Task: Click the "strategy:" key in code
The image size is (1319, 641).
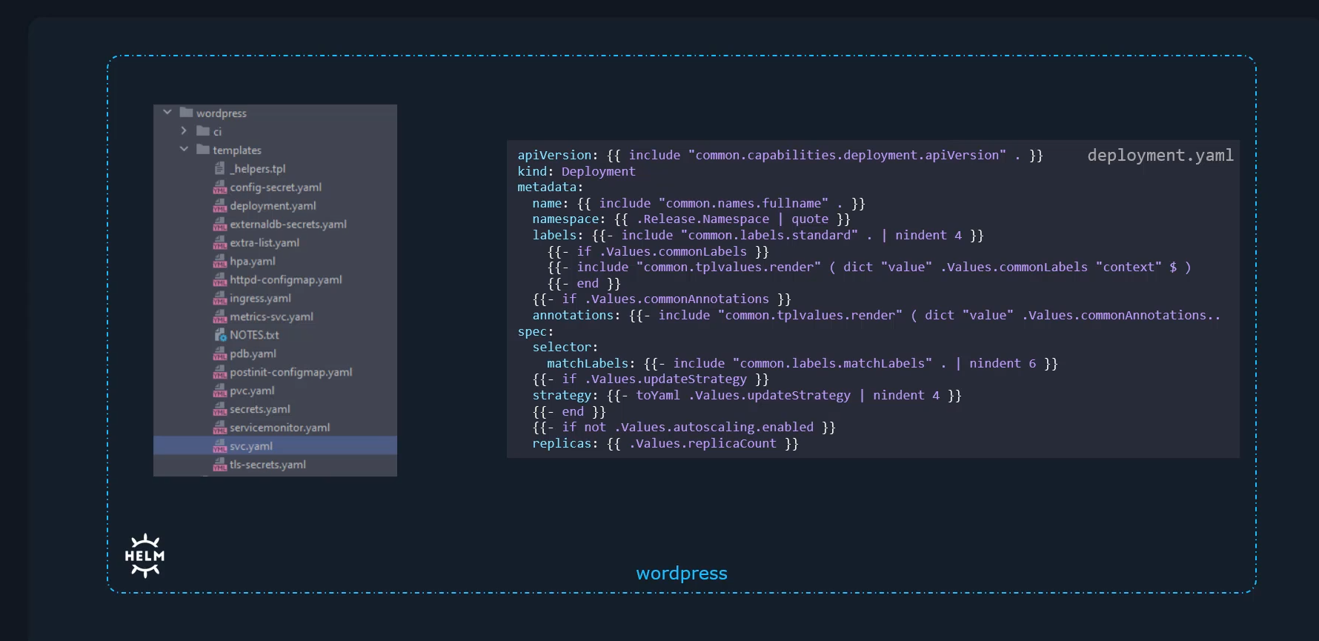Action: coord(565,396)
